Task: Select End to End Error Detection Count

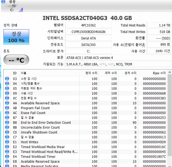Action: click(46, 122)
